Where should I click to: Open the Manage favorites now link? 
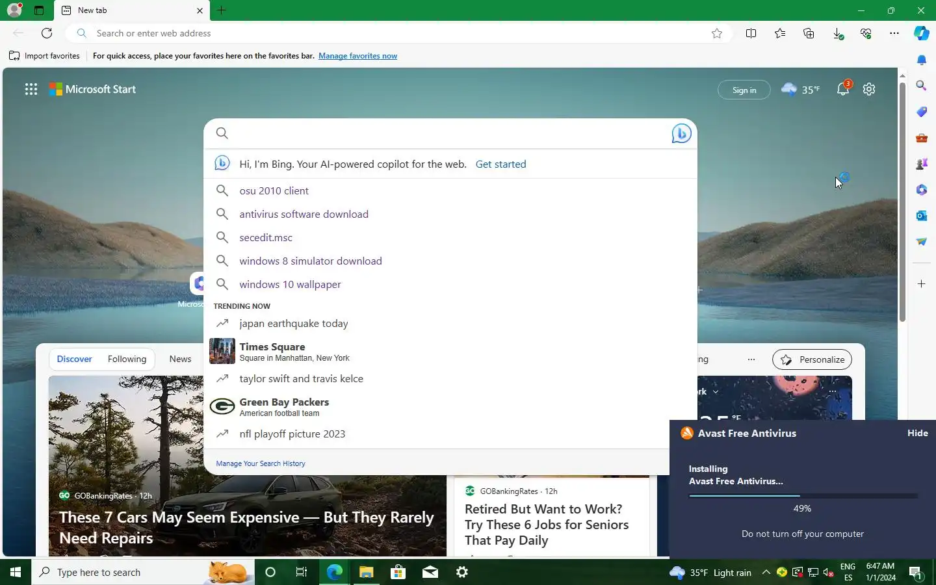tap(357, 56)
